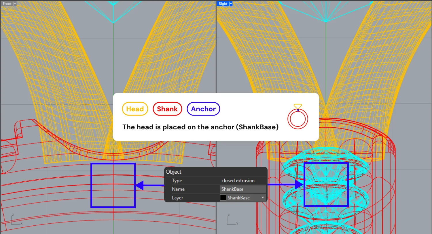The width and height of the screenshot is (432, 234).
Task: Click the Front viewport title label
Action: 7,4
